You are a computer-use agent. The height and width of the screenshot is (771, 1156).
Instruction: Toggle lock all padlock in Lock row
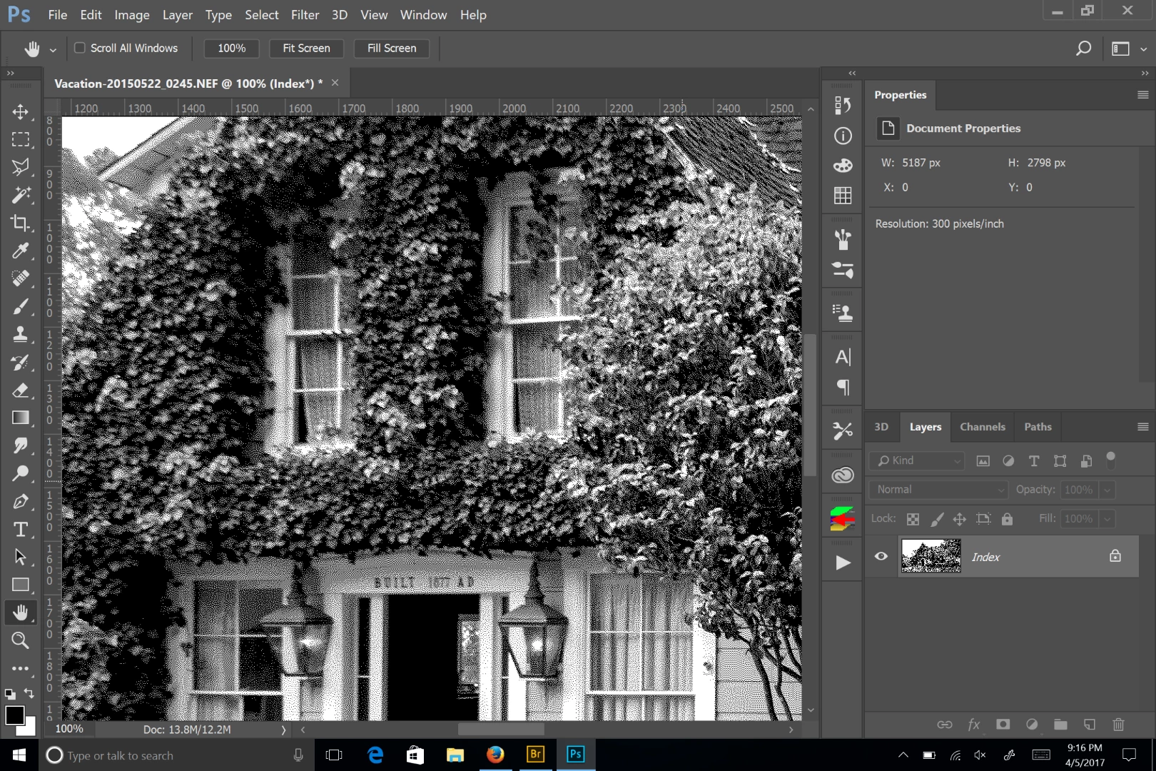pyautogui.click(x=1007, y=519)
